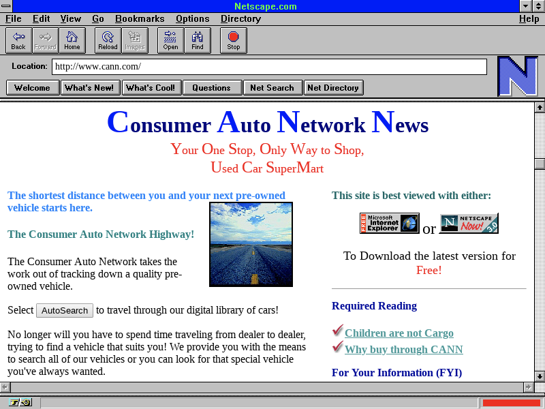Click the highway road photo
The image size is (545, 409).
click(x=251, y=244)
